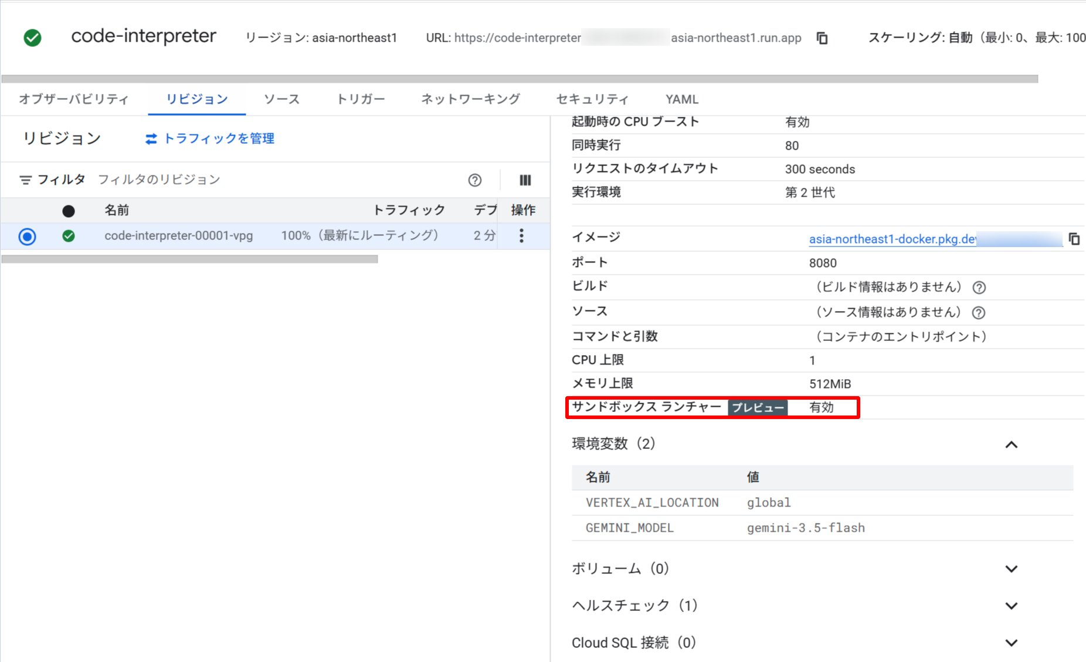Select the radio button for code-interpreter-00001-vpg

tap(27, 237)
